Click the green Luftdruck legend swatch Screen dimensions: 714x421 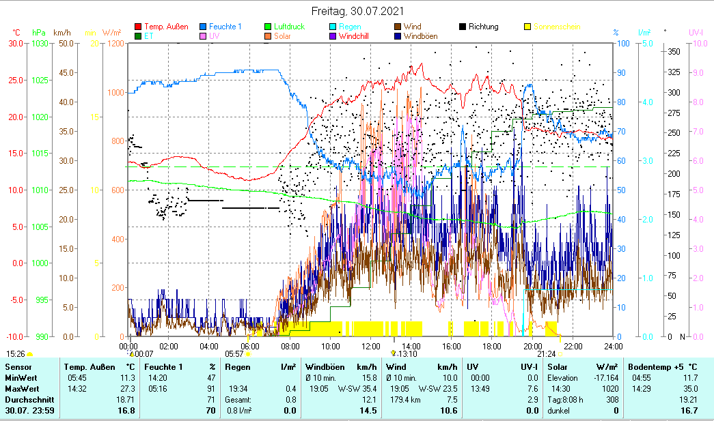(268, 27)
